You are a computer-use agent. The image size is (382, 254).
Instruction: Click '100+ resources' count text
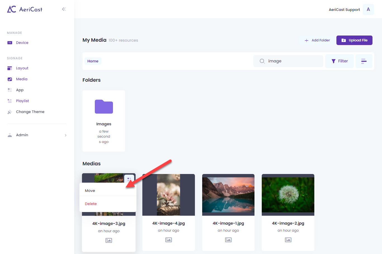pyautogui.click(x=123, y=40)
